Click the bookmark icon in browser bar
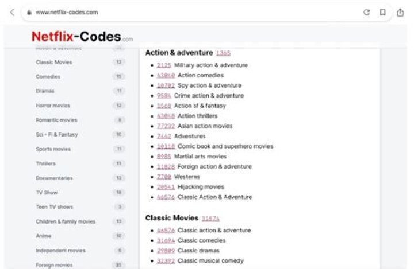The image size is (414, 269). point(383,12)
